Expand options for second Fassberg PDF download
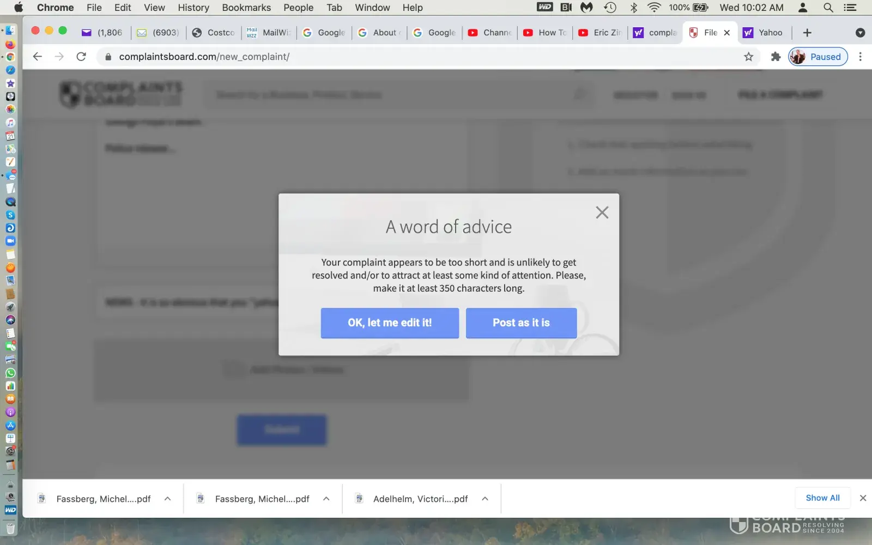This screenshot has height=545, width=872. tap(326, 499)
